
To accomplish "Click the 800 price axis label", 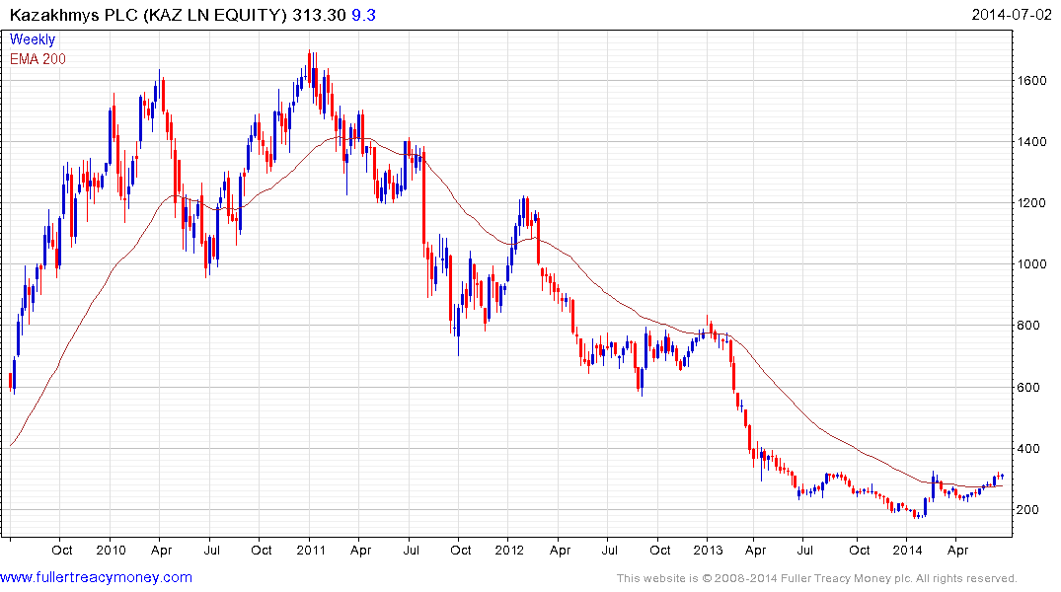I will coord(1029,326).
